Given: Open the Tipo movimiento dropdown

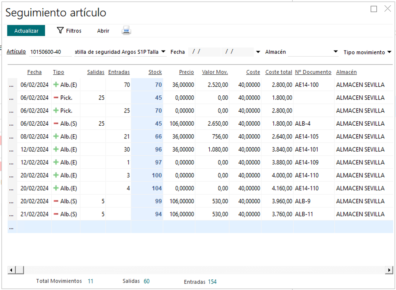Looking at the screenshot, I should click(389, 52).
